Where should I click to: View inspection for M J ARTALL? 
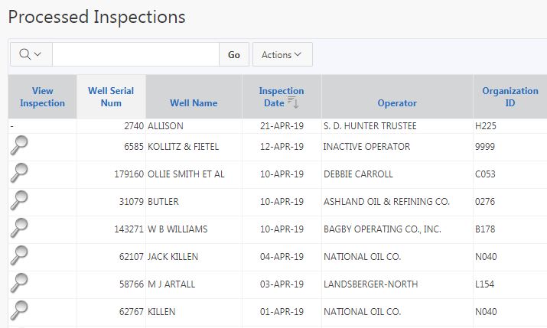pyautogui.click(x=19, y=283)
